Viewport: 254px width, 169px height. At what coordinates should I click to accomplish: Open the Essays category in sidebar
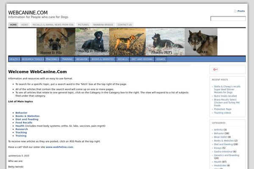(x=218, y=148)
